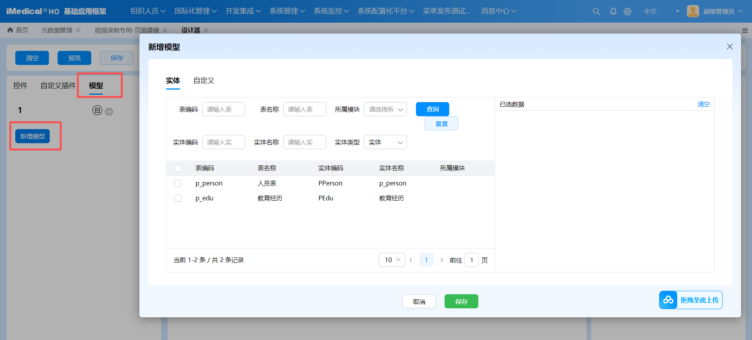
Task: Check the p_person row checkbox
Action: click(178, 183)
